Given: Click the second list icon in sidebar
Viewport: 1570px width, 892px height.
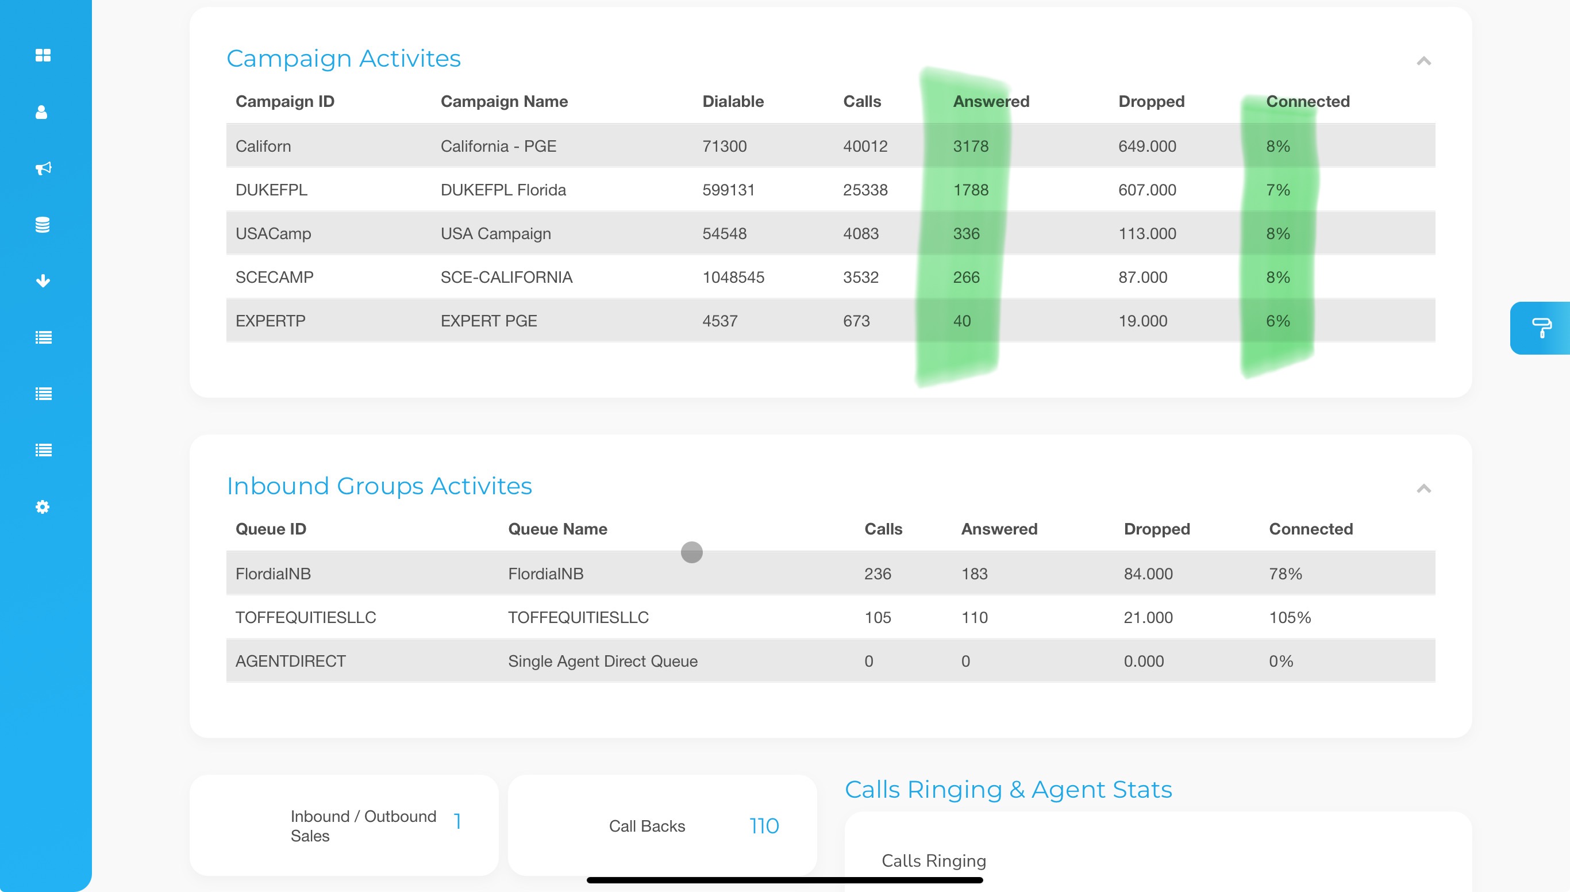Looking at the screenshot, I should (43, 394).
